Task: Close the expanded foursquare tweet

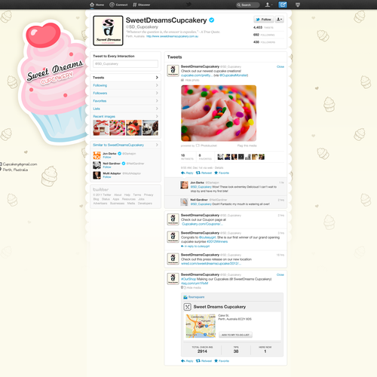Action: [x=280, y=274]
